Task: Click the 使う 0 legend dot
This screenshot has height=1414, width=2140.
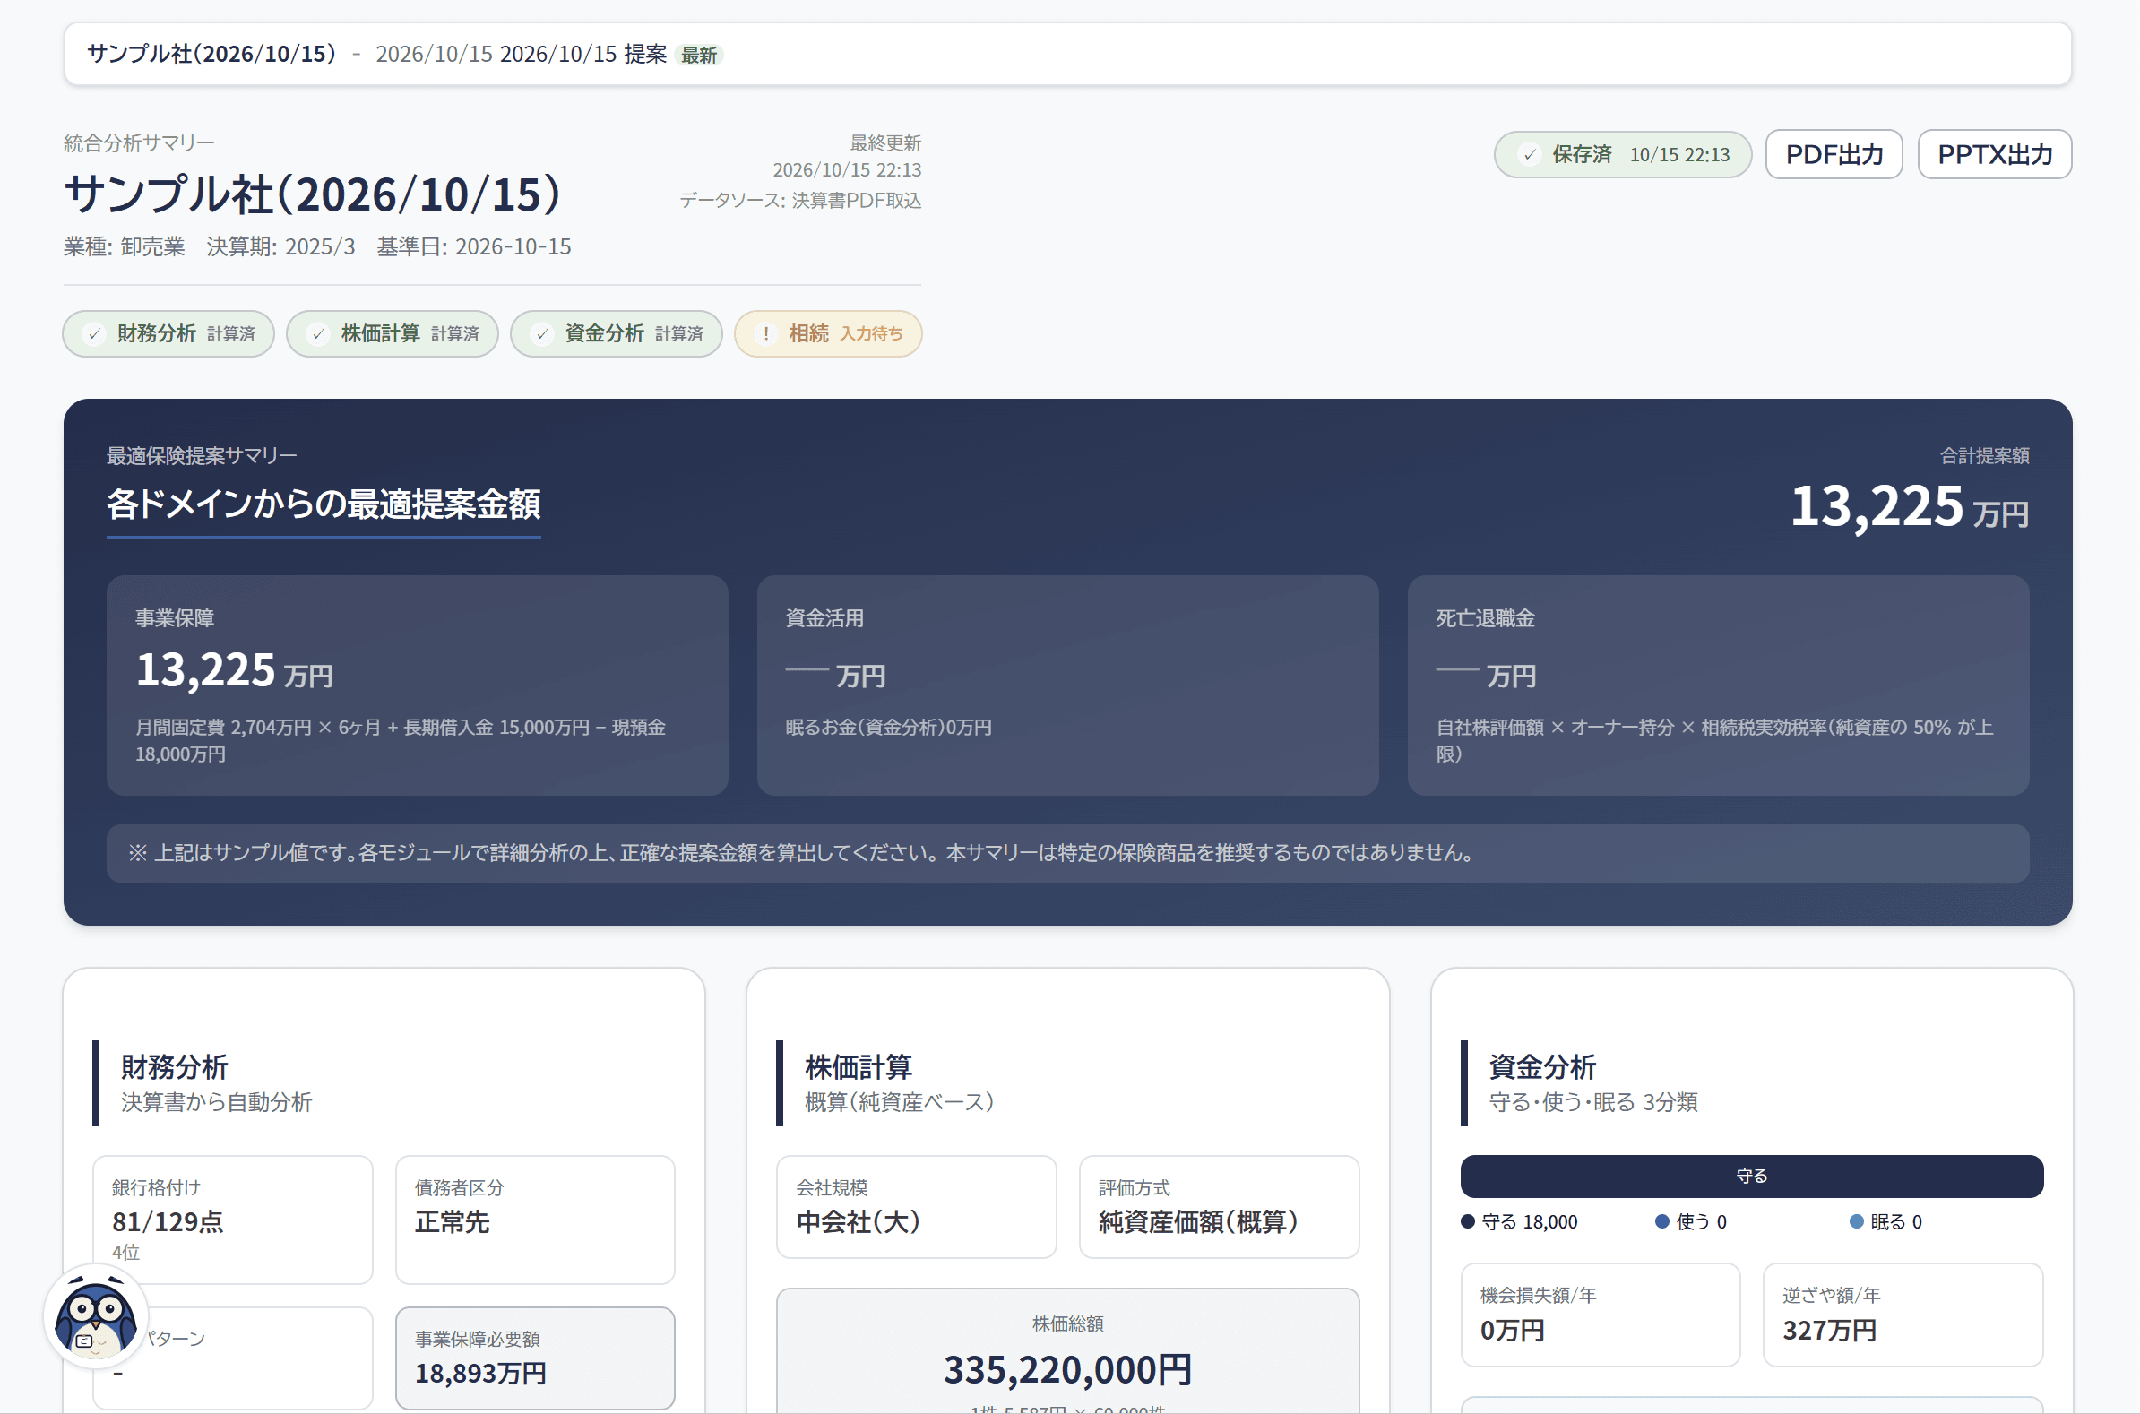Action: click(x=1661, y=1222)
